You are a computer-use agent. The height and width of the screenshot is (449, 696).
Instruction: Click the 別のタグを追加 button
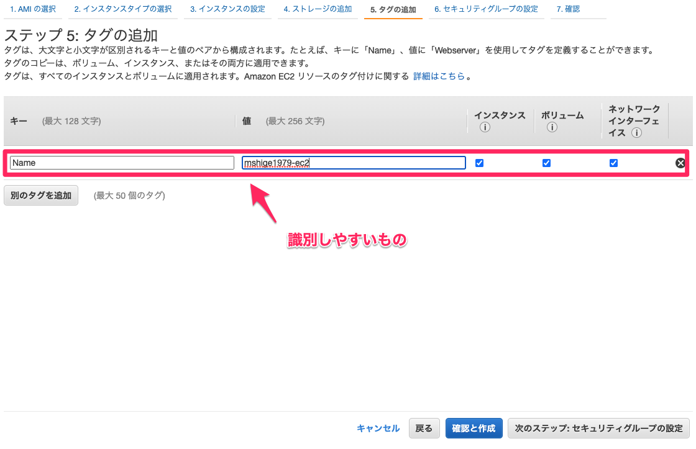point(40,195)
